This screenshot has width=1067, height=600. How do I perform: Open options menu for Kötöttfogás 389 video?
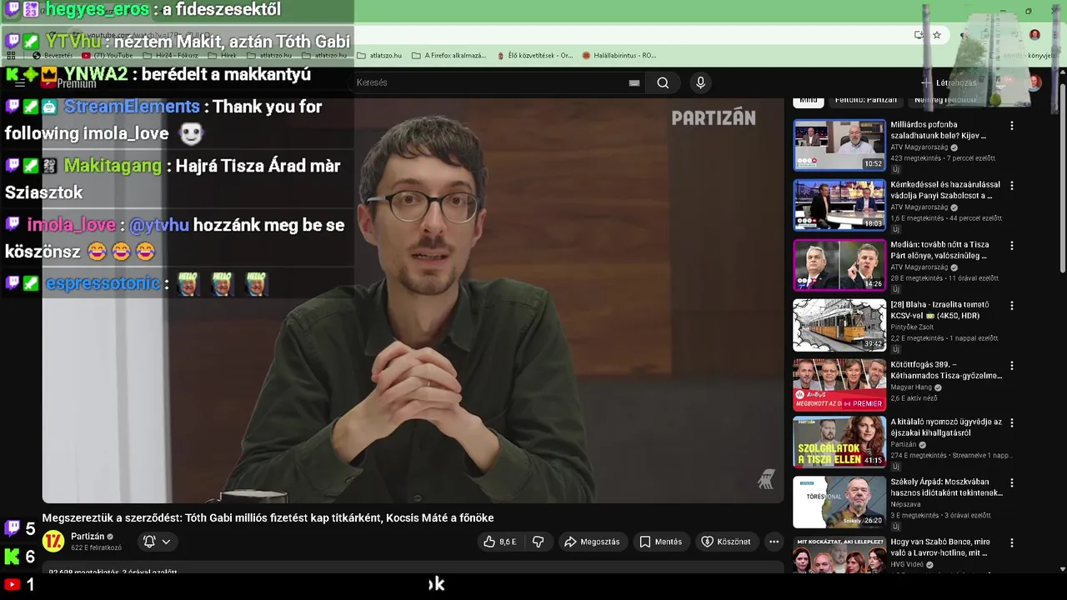1012,366
